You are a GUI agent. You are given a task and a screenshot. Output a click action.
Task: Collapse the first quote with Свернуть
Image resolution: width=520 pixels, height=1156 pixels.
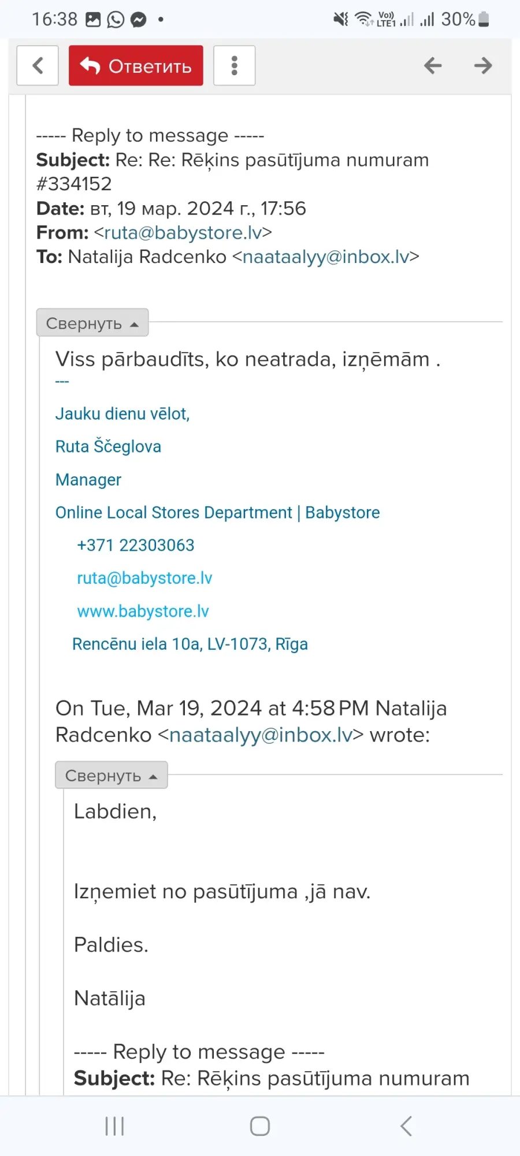click(x=92, y=323)
